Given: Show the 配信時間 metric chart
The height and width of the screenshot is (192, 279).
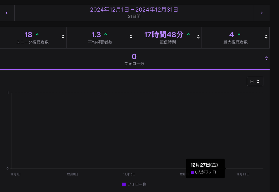Looking at the screenshot, I should click(167, 38).
